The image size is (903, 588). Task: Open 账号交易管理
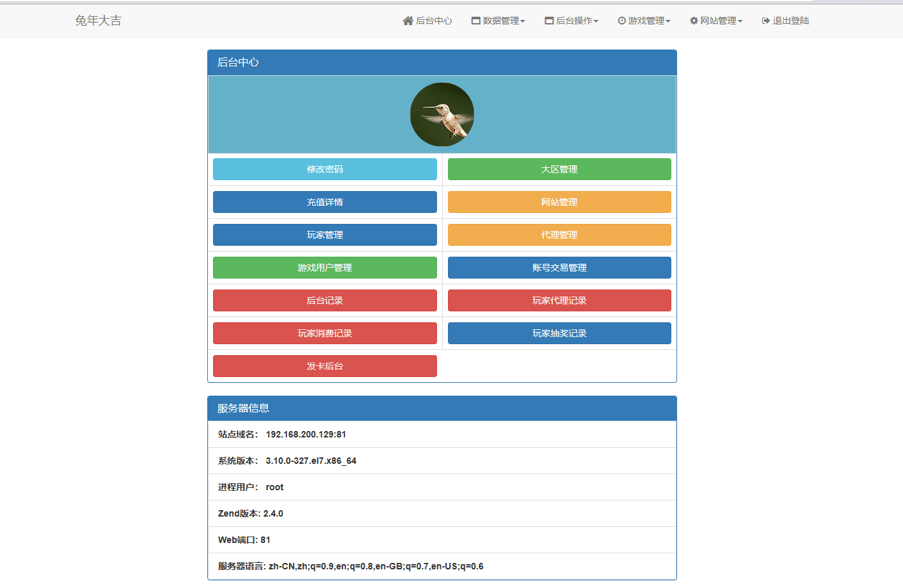click(x=559, y=268)
